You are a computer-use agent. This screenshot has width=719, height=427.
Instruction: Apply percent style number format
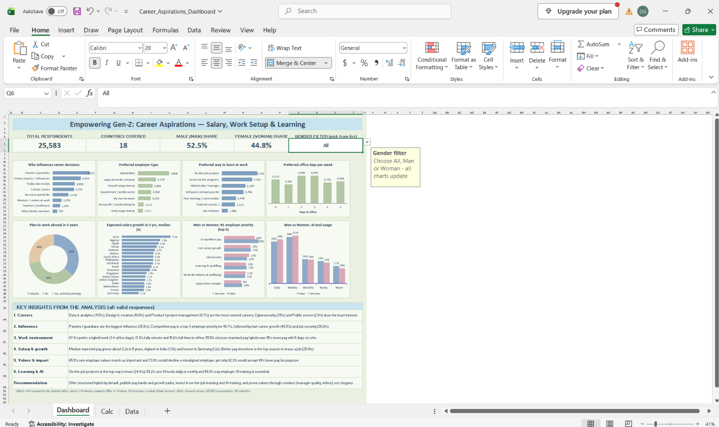(364, 63)
